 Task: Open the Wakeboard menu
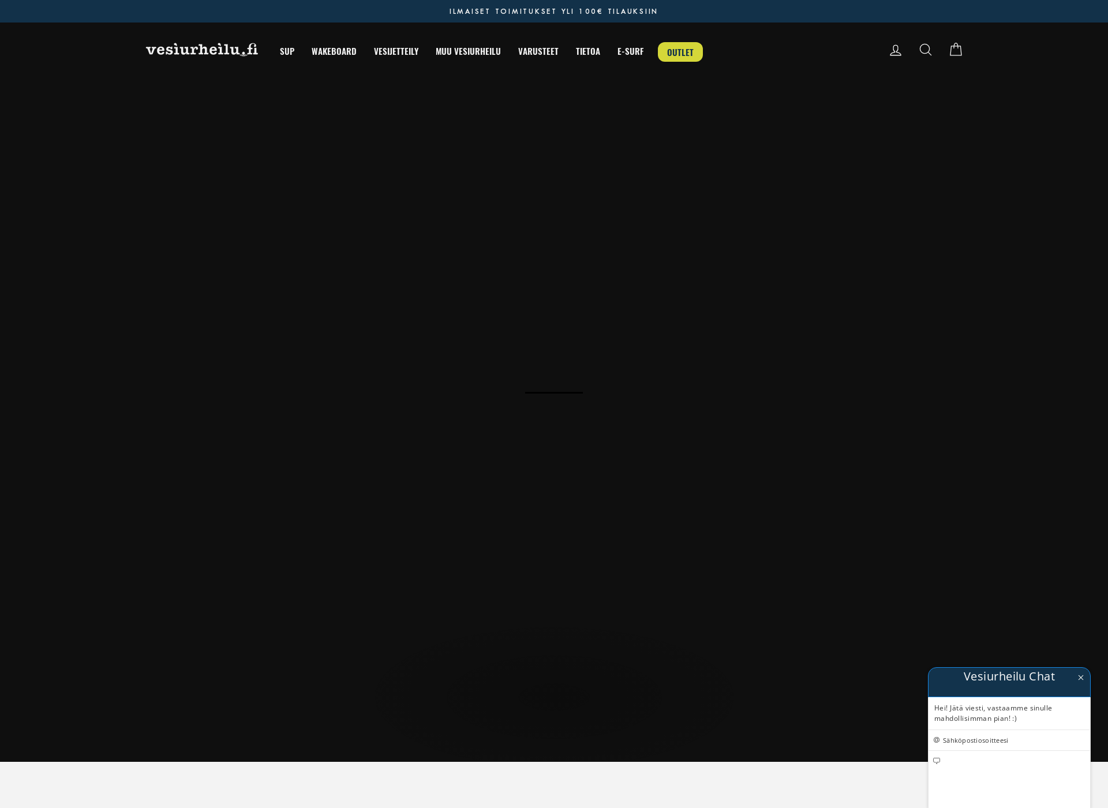coord(334,51)
